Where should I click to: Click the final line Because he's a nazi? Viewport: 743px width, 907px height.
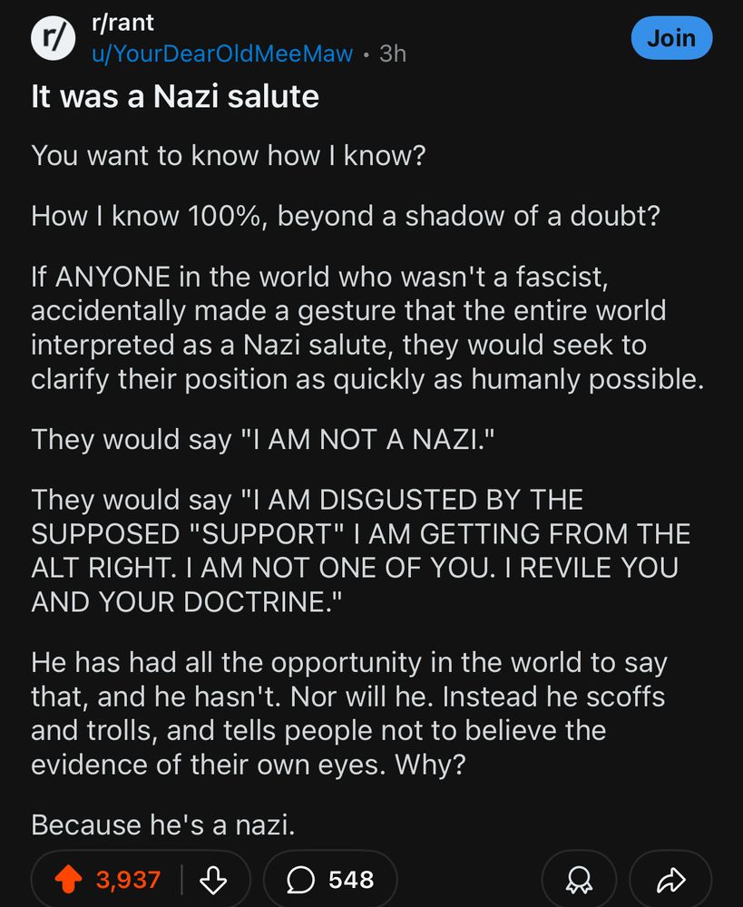(x=163, y=824)
